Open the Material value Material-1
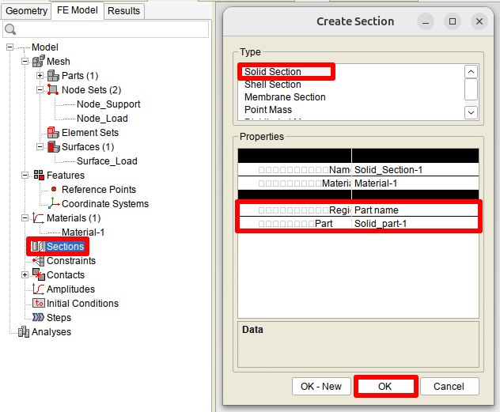Viewport: 500px width, 412px height. click(415, 183)
